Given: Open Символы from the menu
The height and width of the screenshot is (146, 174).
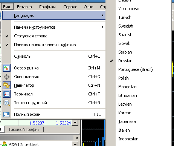Looking at the screenshot, I should pyautogui.click(x=54, y=56).
